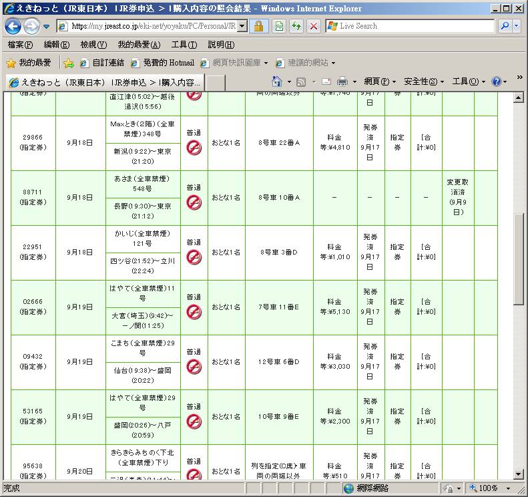This screenshot has width=528, height=497.
Task: Click the address bar URL field
Action: [148, 26]
